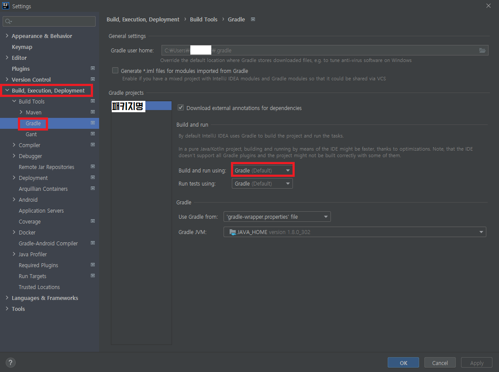Click Build, Execution, Deployment breadcrumb
The image size is (499, 372).
click(x=143, y=19)
